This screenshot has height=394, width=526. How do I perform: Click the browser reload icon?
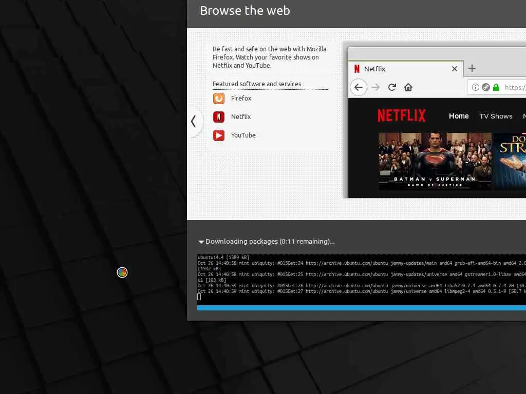click(392, 87)
